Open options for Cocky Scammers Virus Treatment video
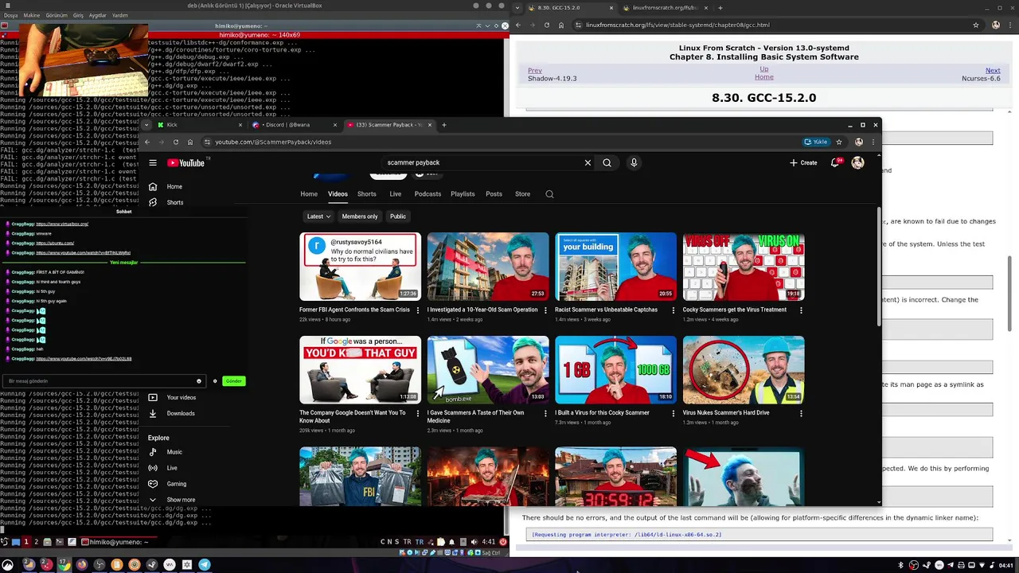This screenshot has width=1019, height=573. [801, 310]
